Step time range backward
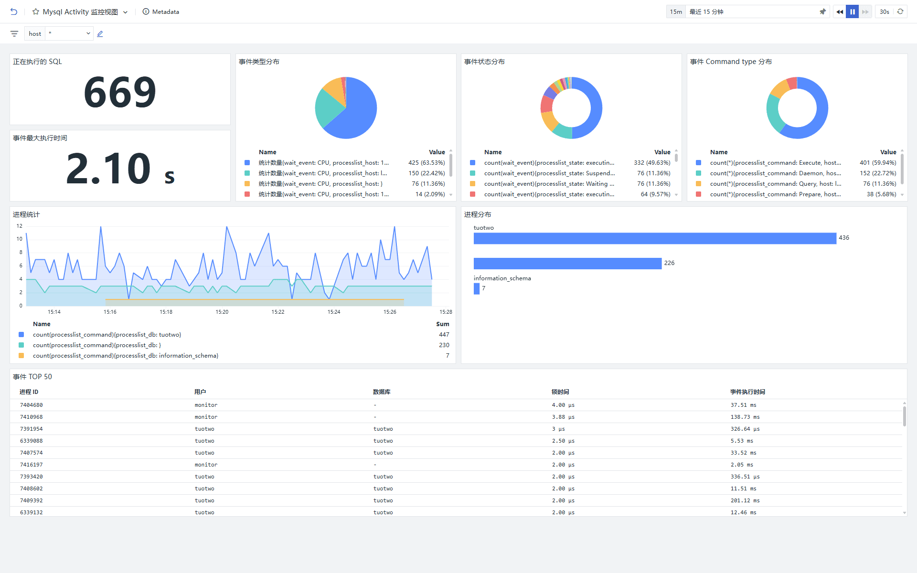Image resolution: width=917 pixels, height=573 pixels. click(x=840, y=11)
